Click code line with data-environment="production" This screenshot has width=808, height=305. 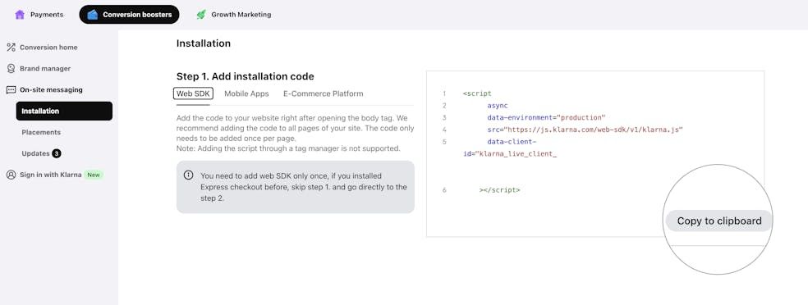tap(546, 118)
